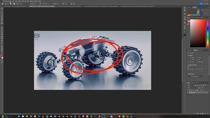This screenshot has width=210, height=118.
Task: Select the Lasso tool
Action: coord(2,13)
